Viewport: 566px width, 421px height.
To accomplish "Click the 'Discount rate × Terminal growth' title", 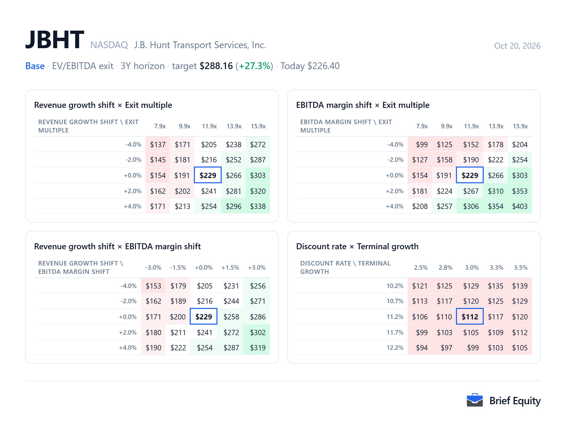I will (357, 246).
